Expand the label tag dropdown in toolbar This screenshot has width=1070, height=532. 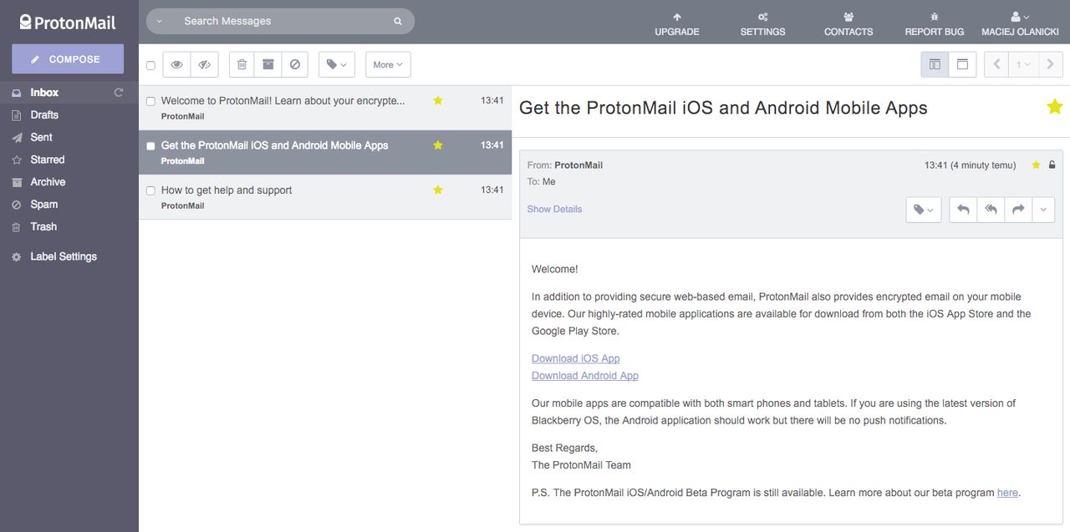(x=337, y=64)
